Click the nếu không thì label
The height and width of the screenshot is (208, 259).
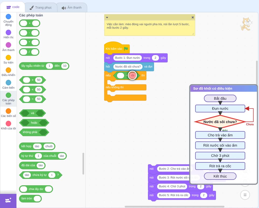(115, 87)
